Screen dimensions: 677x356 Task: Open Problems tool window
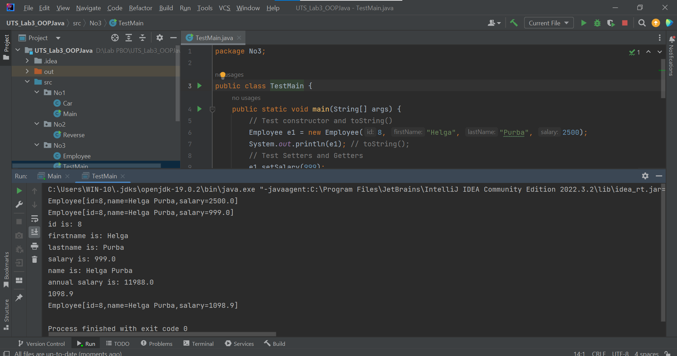(x=157, y=344)
